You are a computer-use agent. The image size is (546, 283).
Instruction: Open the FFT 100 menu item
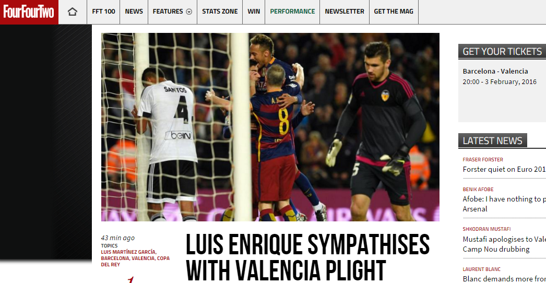click(x=103, y=11)
